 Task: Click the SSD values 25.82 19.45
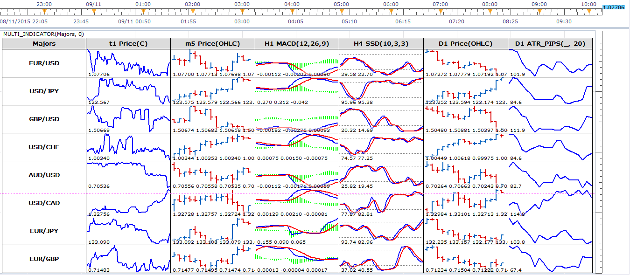click(x=357, y=186)
